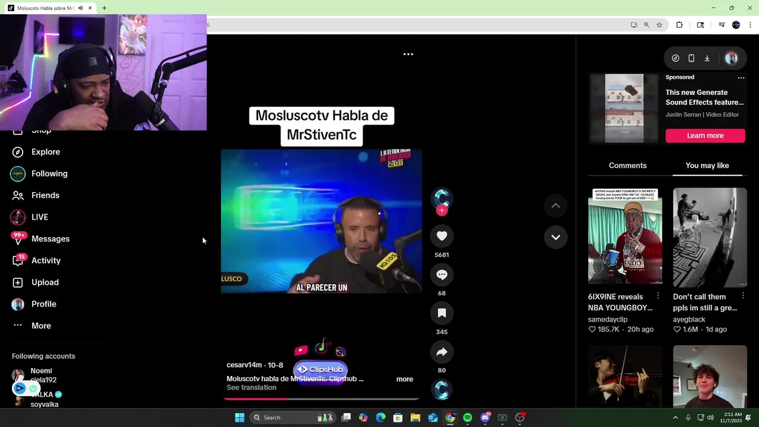
Task: Seek on the video progress bar
Action: pyautogui.click(x=321, y=399)
